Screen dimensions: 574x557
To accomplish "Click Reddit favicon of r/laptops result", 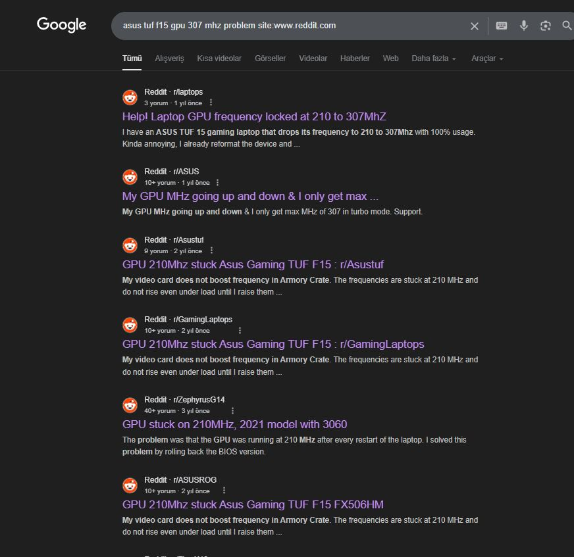I will (130, 97).
